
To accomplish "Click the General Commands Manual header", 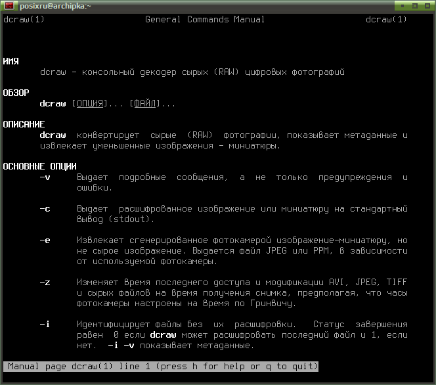I will pyautogui.click(x=205, y=19).
